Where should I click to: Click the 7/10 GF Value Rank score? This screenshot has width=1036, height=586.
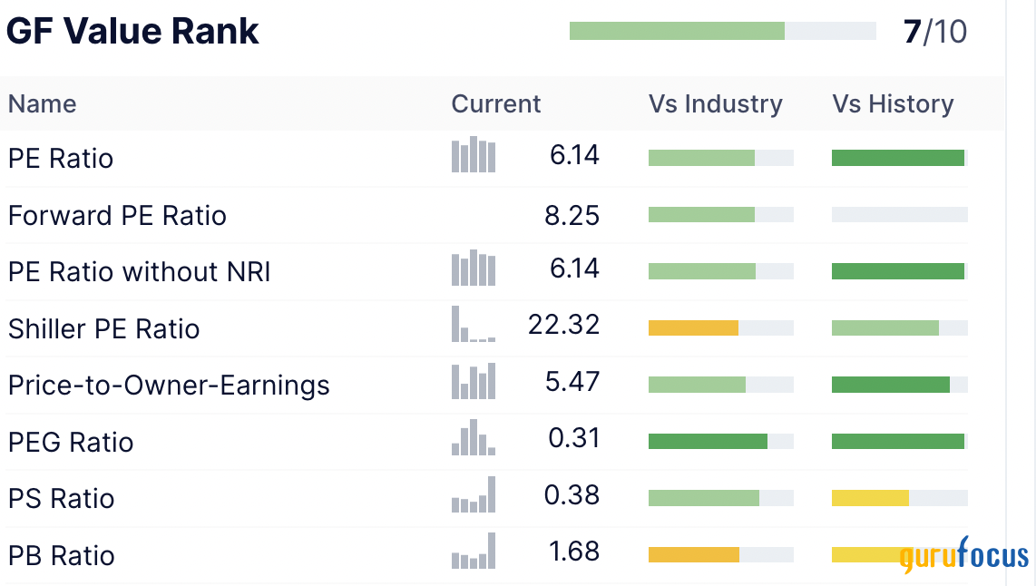point(935,33)
